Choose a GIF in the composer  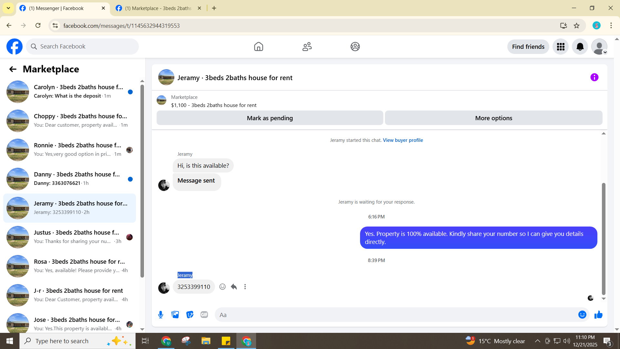coord(204,315)
